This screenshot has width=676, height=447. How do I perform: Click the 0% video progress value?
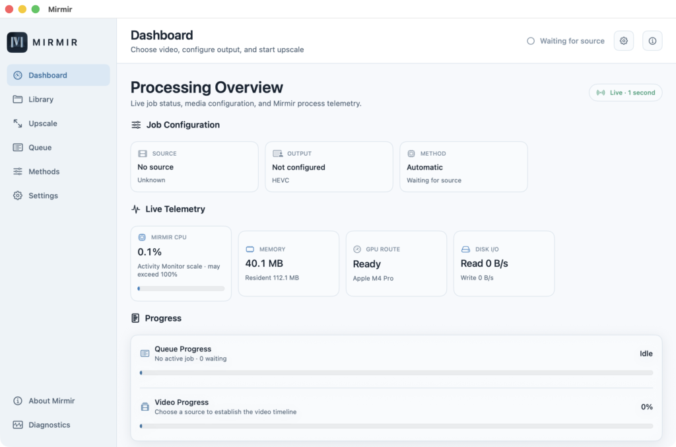pyautogui.click(x=647, y=407)
